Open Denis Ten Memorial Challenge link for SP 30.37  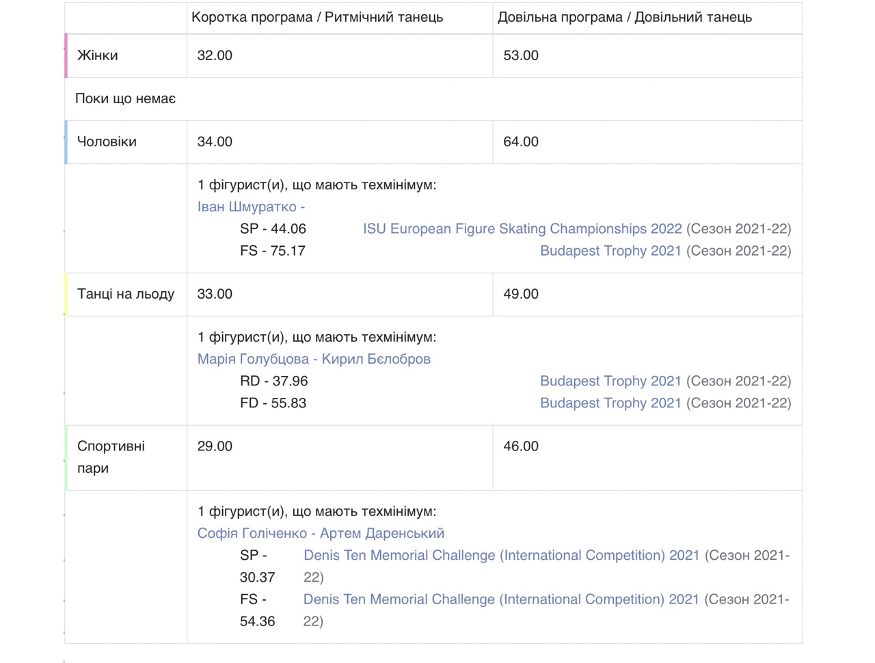[x=501, y=556]
